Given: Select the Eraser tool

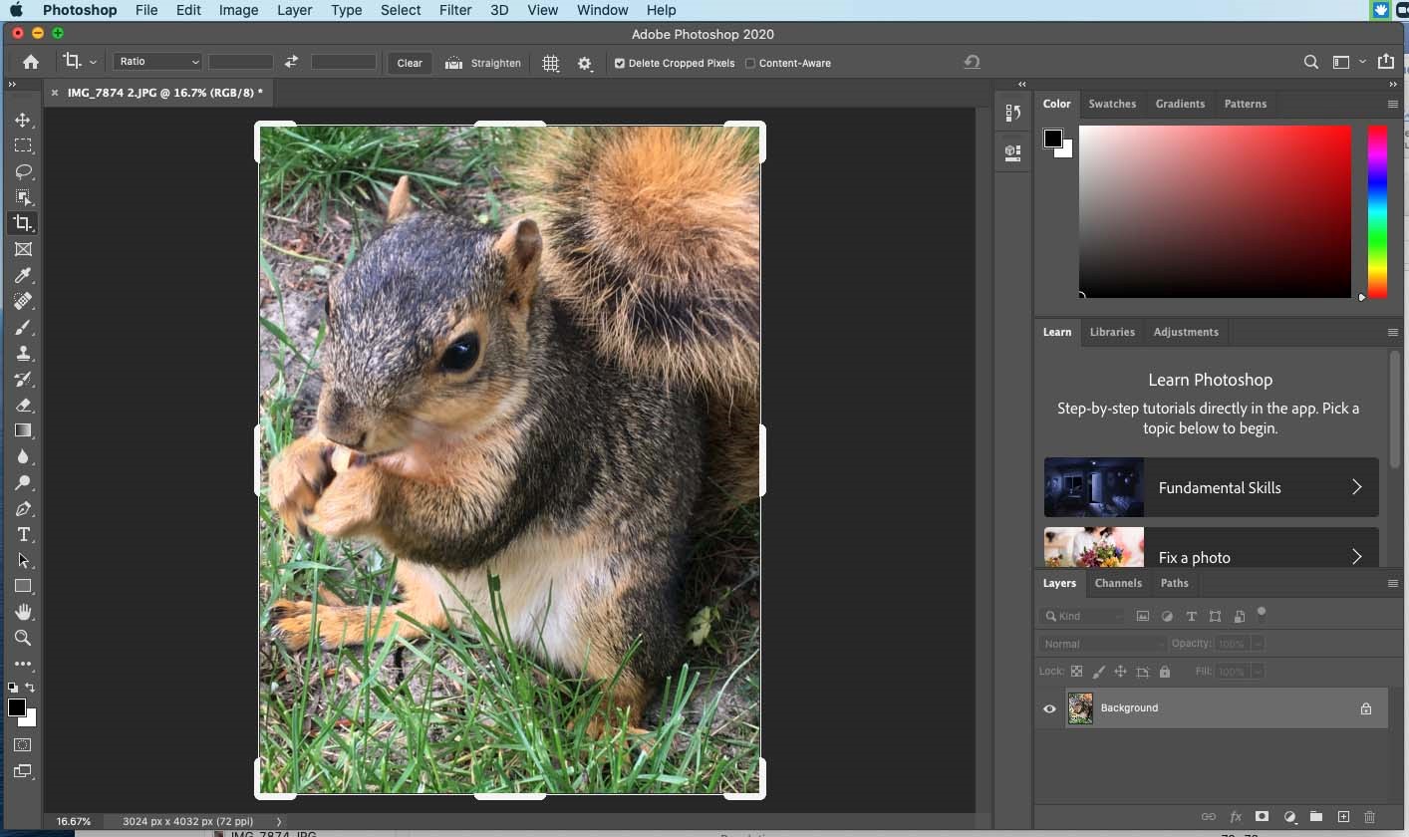Looking at the screenshot, I should (x=23, y=405).
